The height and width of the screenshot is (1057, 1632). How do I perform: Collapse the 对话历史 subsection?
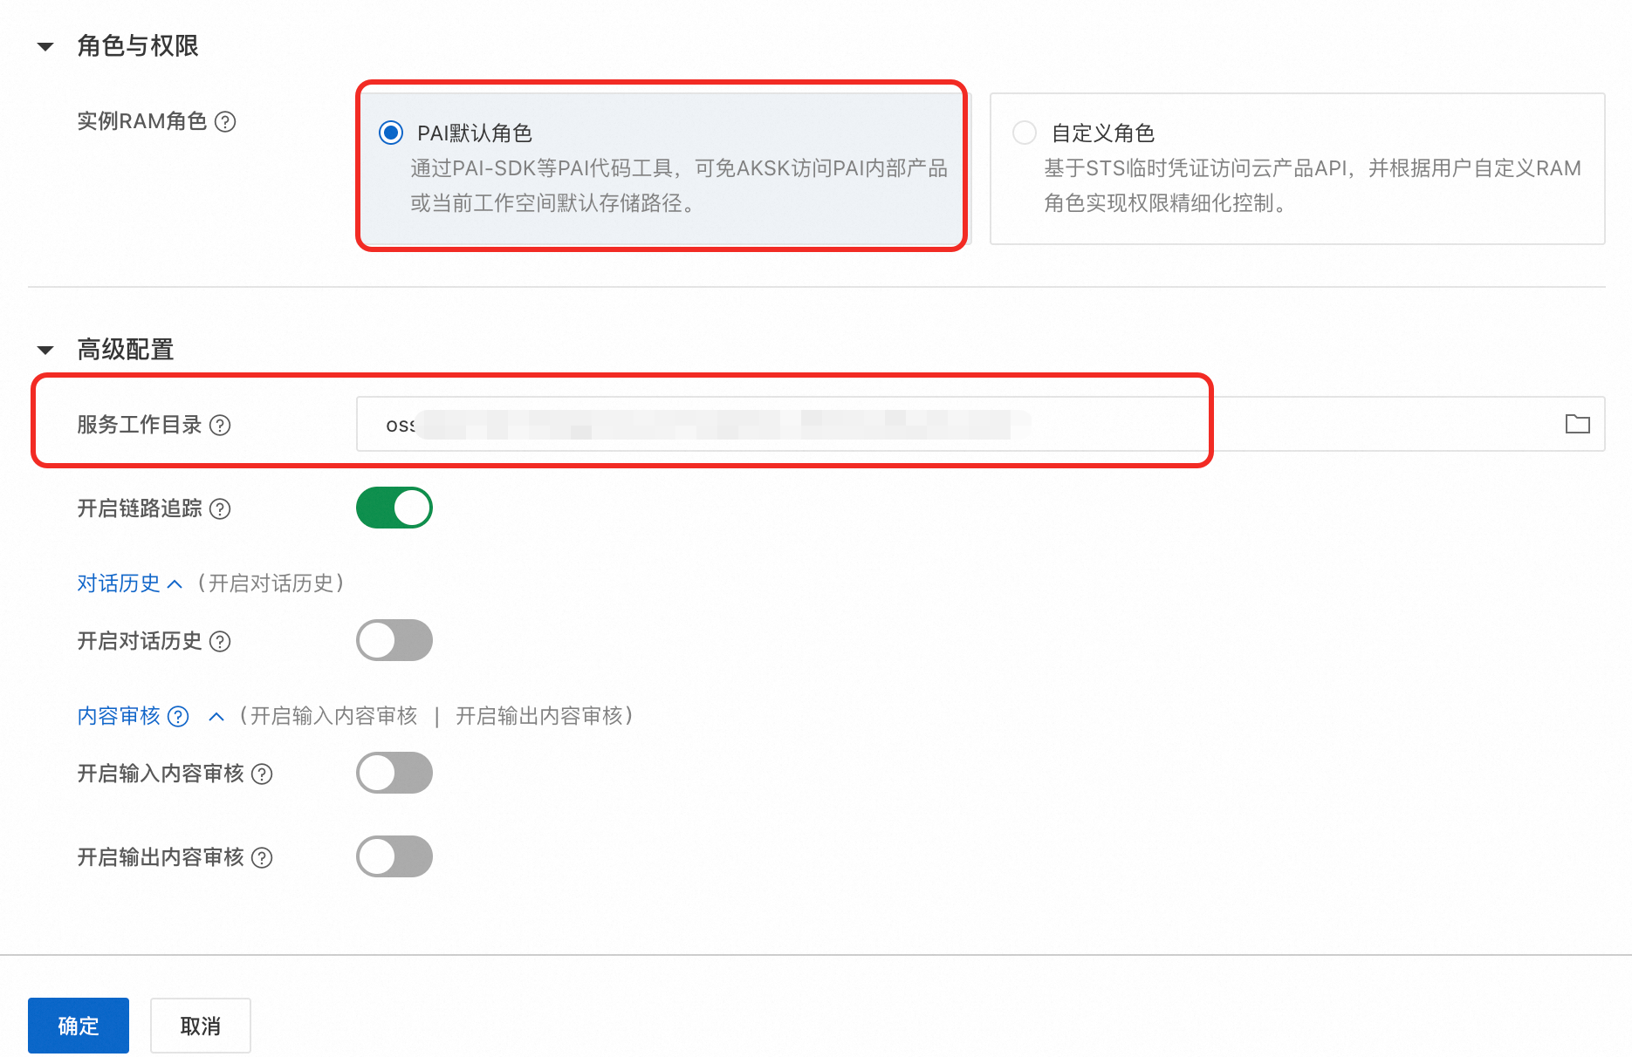coord(175,583)
